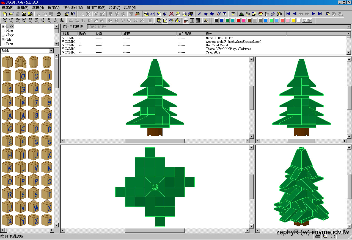The height and width of the screenshot is (240, 352).
Task: Select the line drawing tool icon
Action: point(199,14)
